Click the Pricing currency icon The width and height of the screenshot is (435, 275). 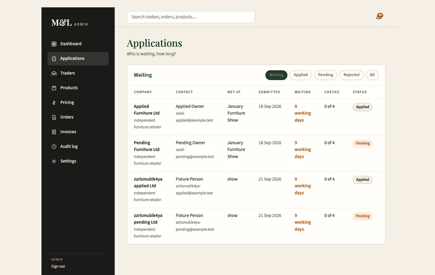[54, 103]
